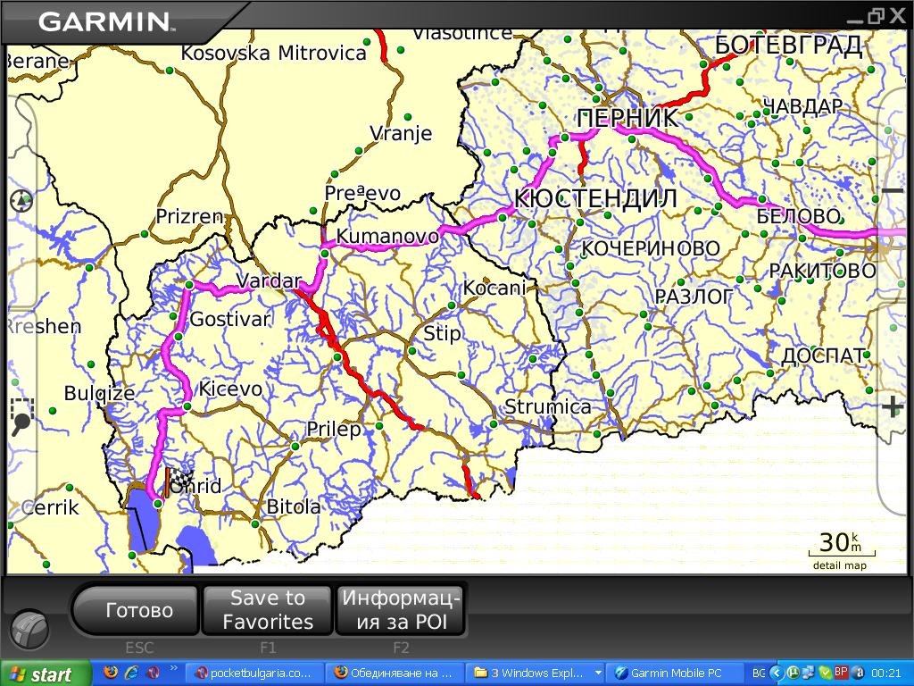Click the Kicevo map label

[x=231, y=389]
